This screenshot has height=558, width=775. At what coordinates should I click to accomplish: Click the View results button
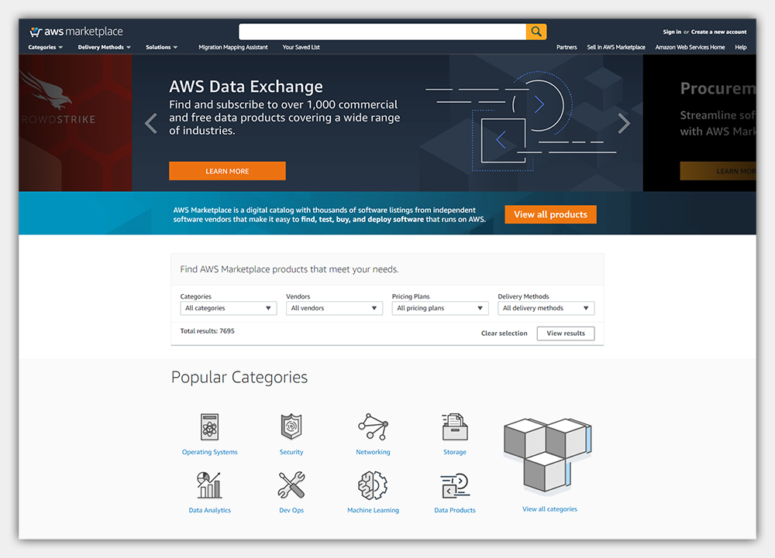pyautogui.click(x=566, y=334)
